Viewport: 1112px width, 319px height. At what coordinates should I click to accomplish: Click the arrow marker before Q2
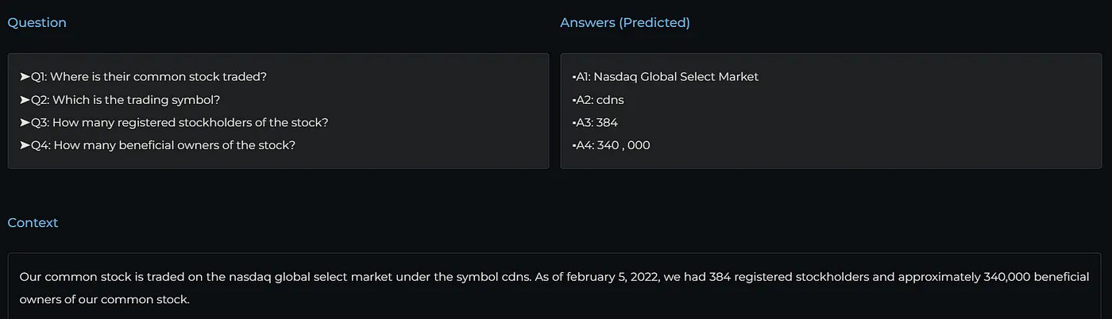pos(25,100)
